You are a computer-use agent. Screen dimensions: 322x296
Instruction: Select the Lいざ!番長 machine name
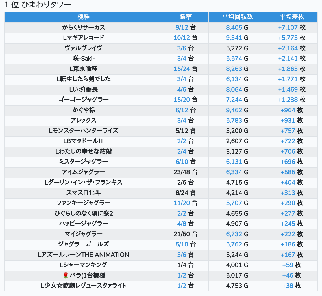point(84,89)
